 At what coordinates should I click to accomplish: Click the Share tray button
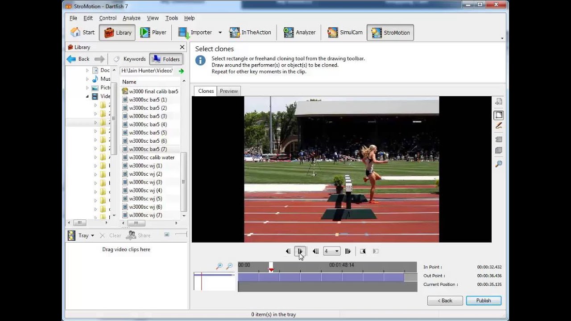(x=138, y=235)
